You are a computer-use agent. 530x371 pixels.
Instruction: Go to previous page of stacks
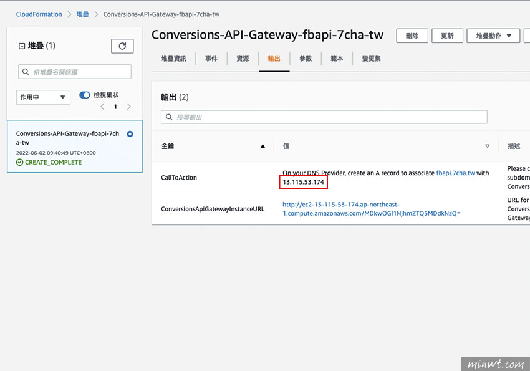(102, 107)
